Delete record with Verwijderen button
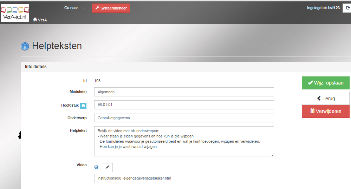This screenshot has width=351, height=189. [325, 111]
